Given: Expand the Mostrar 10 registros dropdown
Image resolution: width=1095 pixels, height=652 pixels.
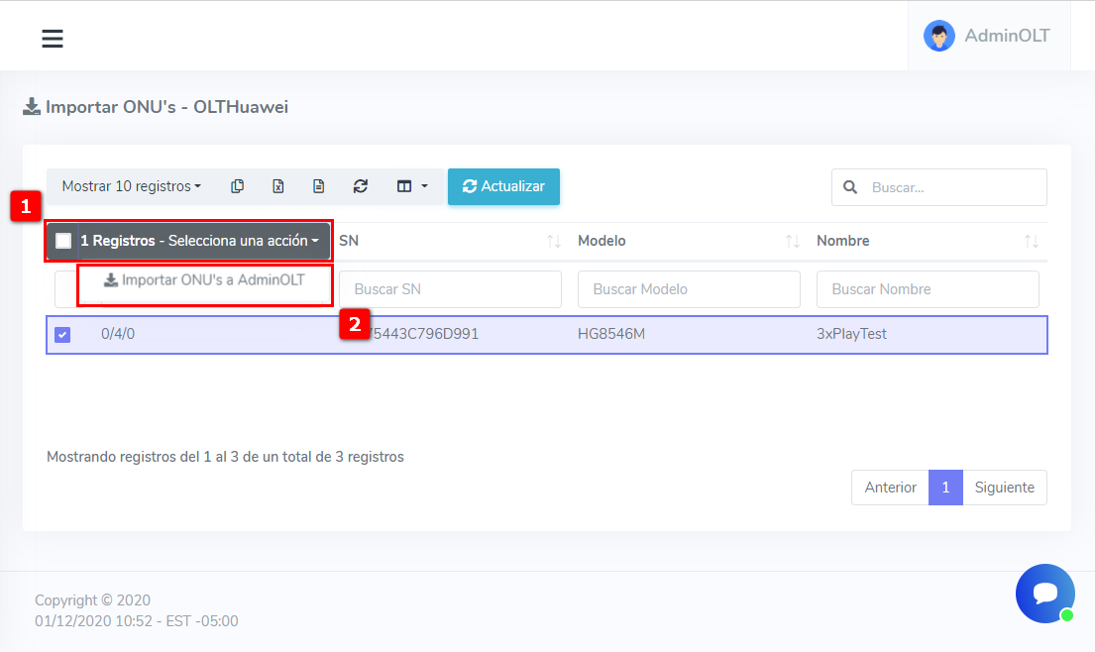Looking at the screenshot, I should 131,186.
